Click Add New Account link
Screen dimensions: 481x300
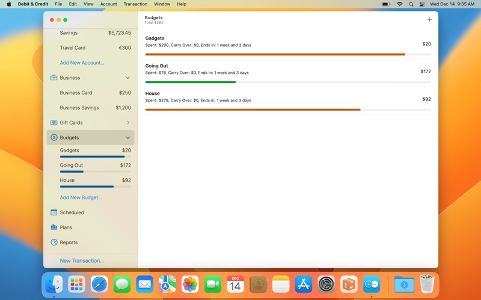coord(82,62)
